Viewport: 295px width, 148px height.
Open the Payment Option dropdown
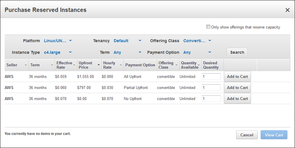197,52
